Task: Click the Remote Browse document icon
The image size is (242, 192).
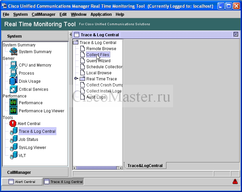Action: click(83, 48)
